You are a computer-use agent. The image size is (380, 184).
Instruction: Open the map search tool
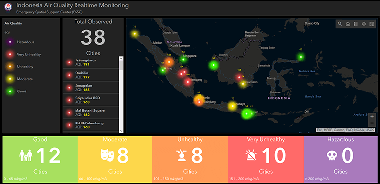pyautogui.click(x=340, y=24)
